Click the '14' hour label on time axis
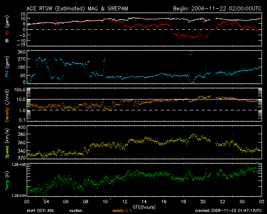 [x=144, y=202]
